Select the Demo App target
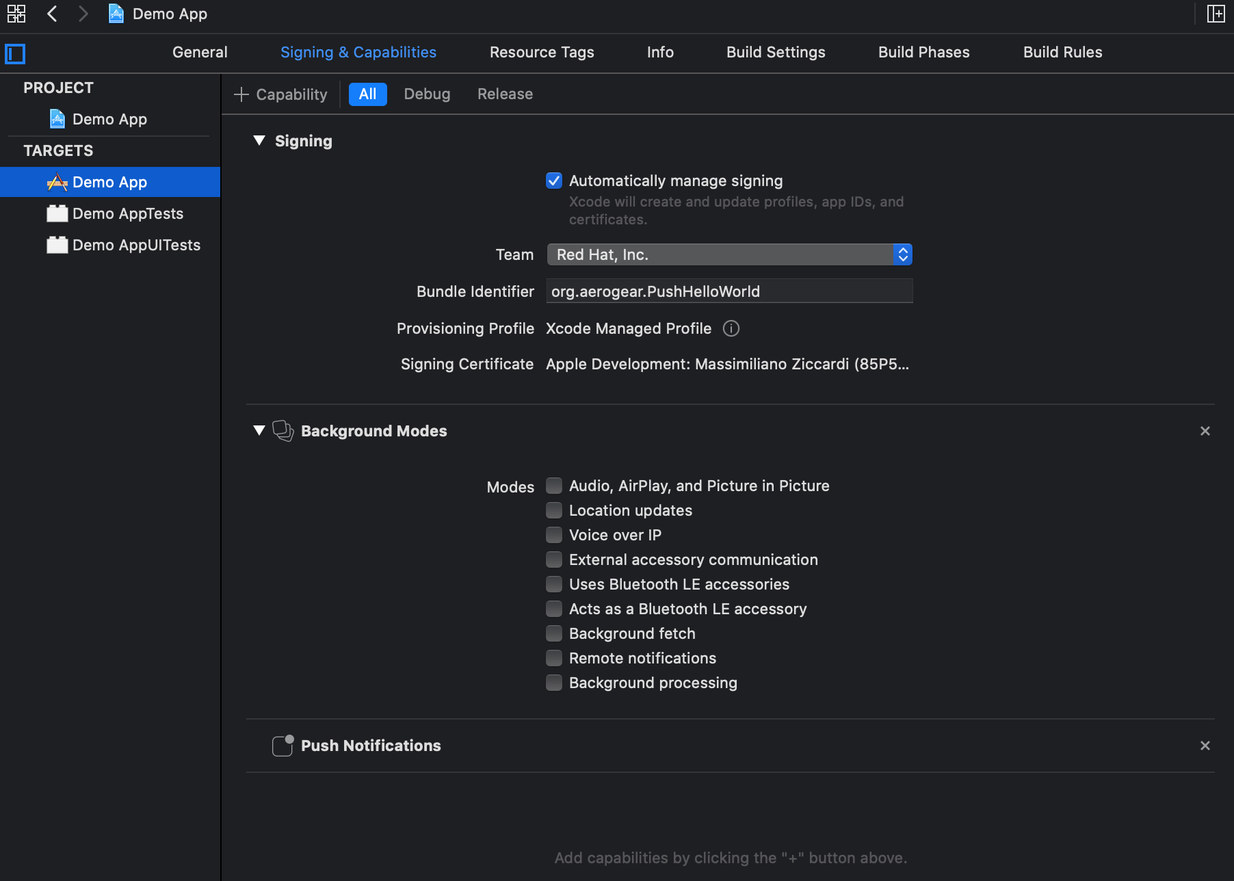1234x881 pixels. (x=109, y=182)
